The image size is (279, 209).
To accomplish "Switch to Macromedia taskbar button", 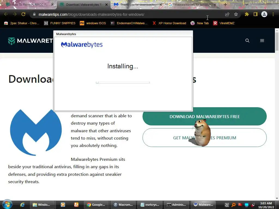I will click(x=123, y=205).
